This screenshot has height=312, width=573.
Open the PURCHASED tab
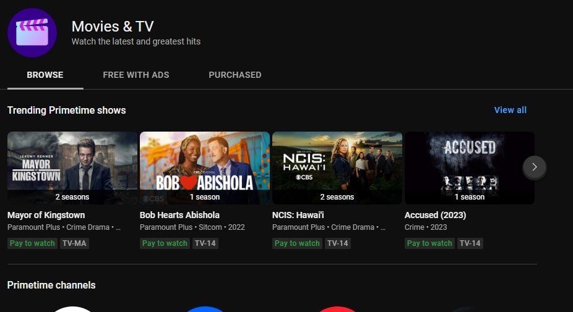[x=235, y=75]
